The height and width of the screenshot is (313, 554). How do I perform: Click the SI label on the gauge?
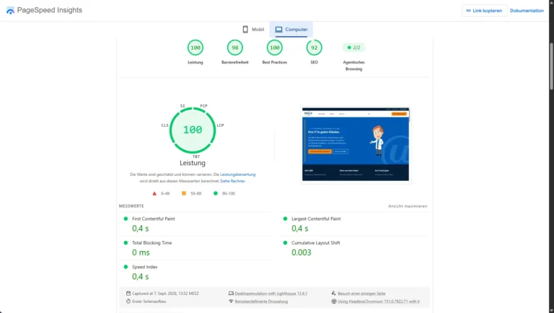click(183, 106)
